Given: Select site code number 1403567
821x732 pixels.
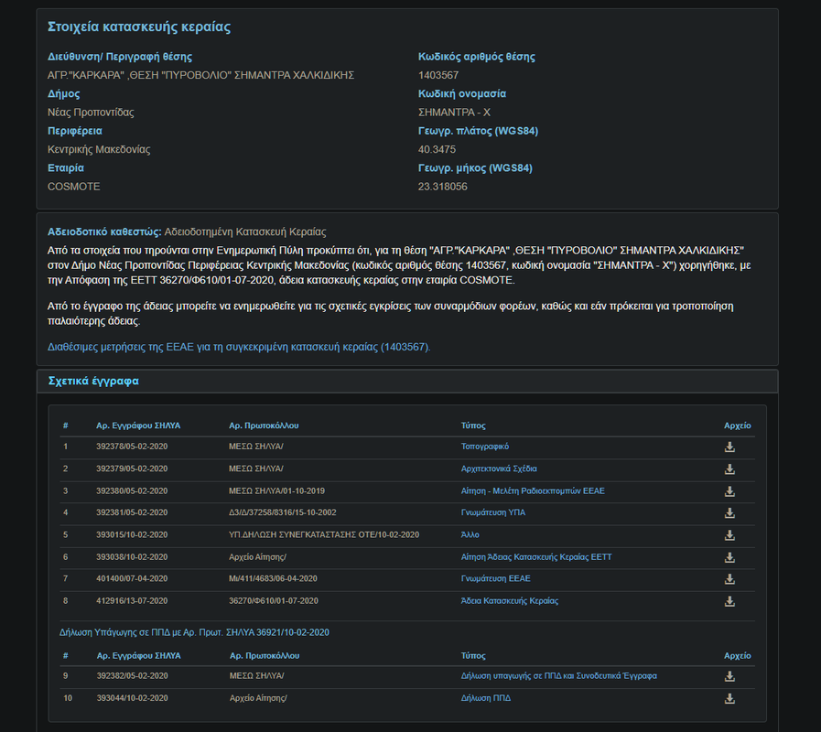Looking at the screenshot, I should pos(438,75).
